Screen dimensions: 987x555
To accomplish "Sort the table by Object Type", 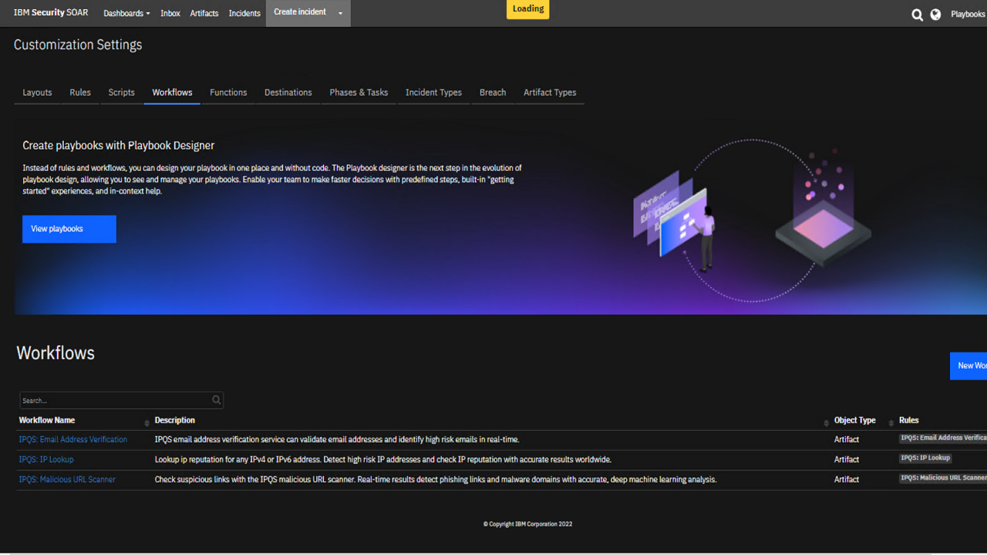I will [x=854, y=420].
